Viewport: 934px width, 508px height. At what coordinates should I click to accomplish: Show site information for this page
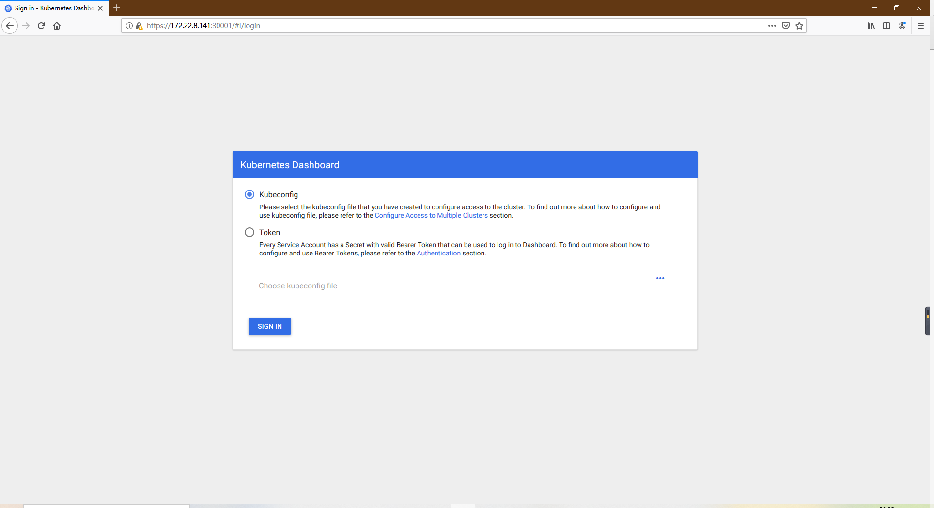coord(129,26)
